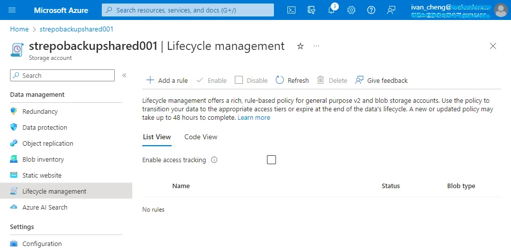The width and height of the screenshot is (511, 249).
Task: Click the storage account lifecycle icon in the header
Action: 17,49
